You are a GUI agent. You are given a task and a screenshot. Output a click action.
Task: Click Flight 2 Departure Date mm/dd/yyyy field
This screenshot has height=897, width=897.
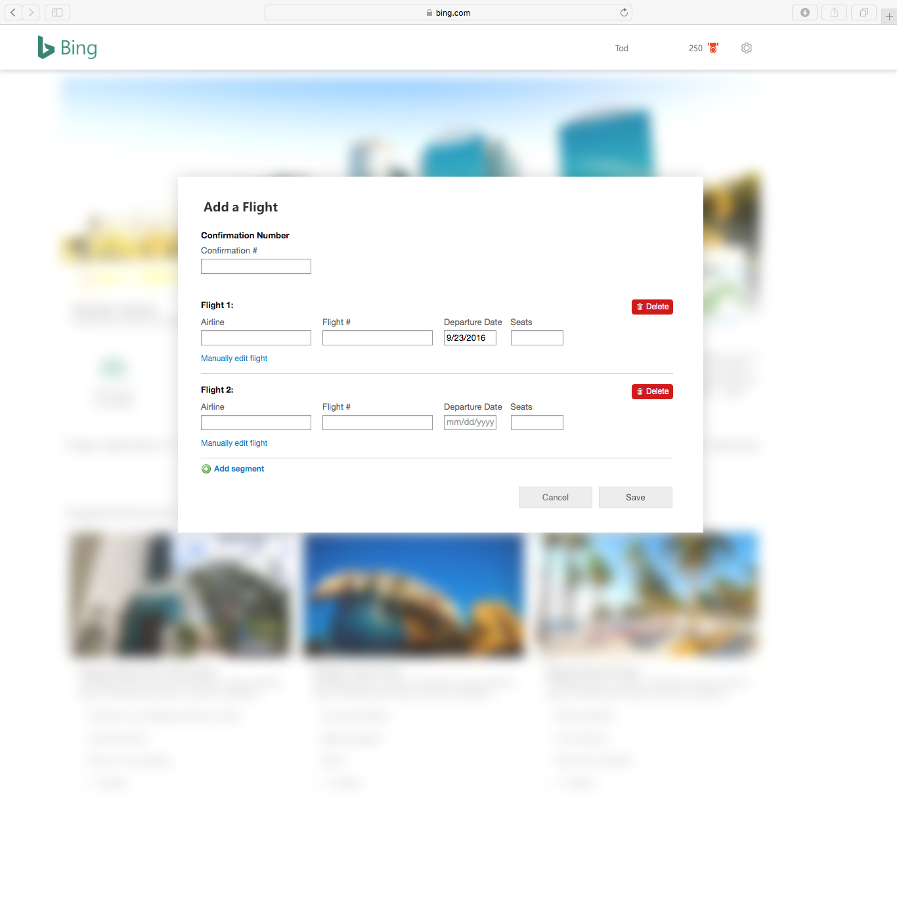pos(470,422)
